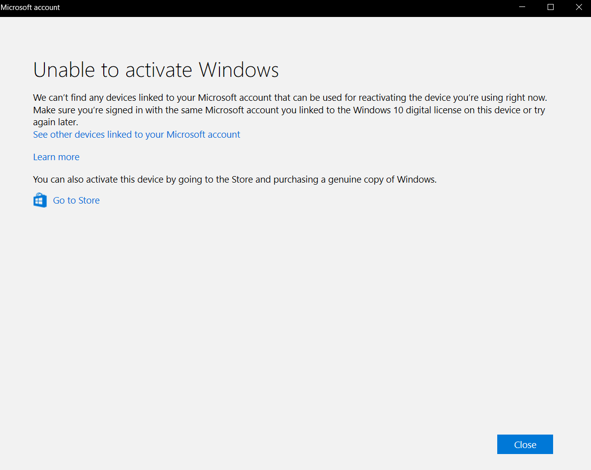Click the minimize icon in the title bar
This screenshot has height=470, width=591.
coord(522,7)
